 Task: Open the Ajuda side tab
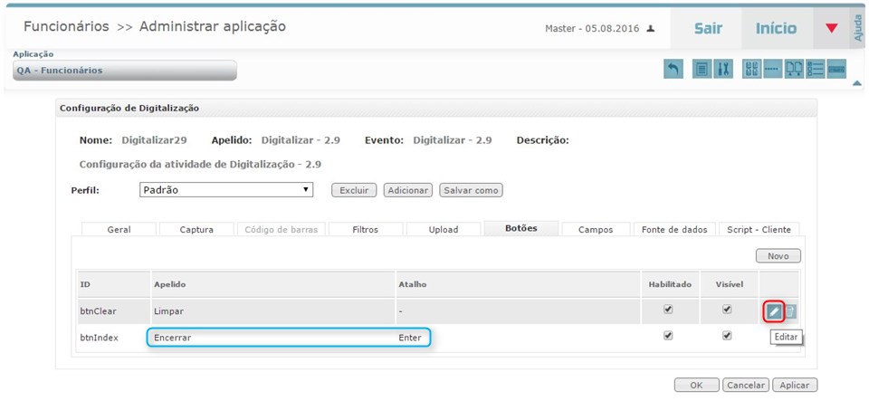[858, 28]
